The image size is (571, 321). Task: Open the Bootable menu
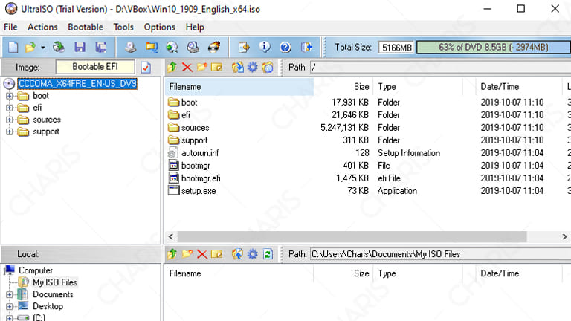click(86, 27)
